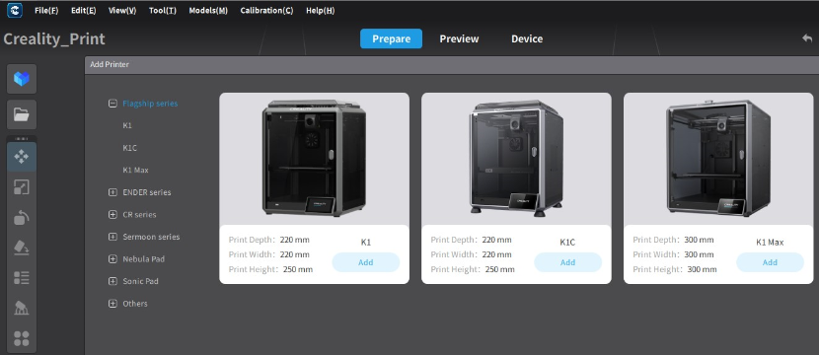Image resolution: width=819 pixels, height=355 pixels.
Task: Switch to the Preview tab
Action: (x=459, y=38)
